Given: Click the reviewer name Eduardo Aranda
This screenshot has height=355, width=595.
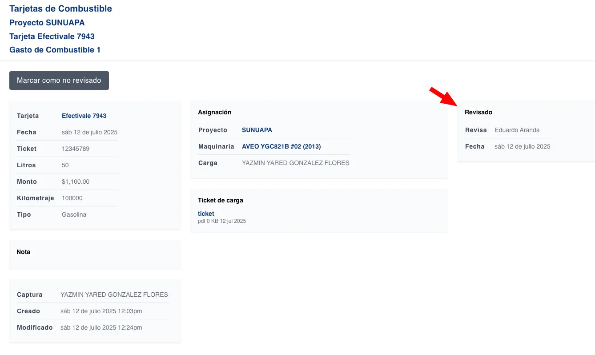Looking at the screenshot, I should [517, 130].
